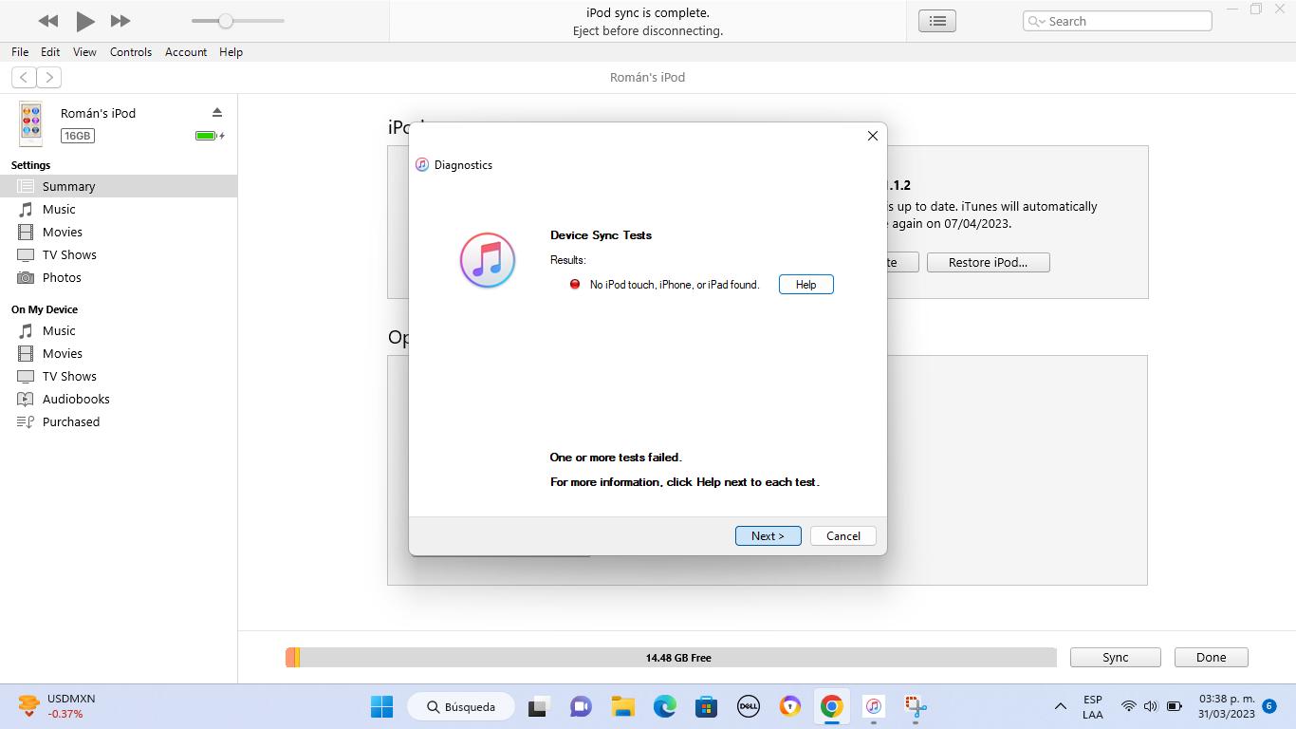Select Movies under Settings
The image size is (1296, 729).
[119, 232]
